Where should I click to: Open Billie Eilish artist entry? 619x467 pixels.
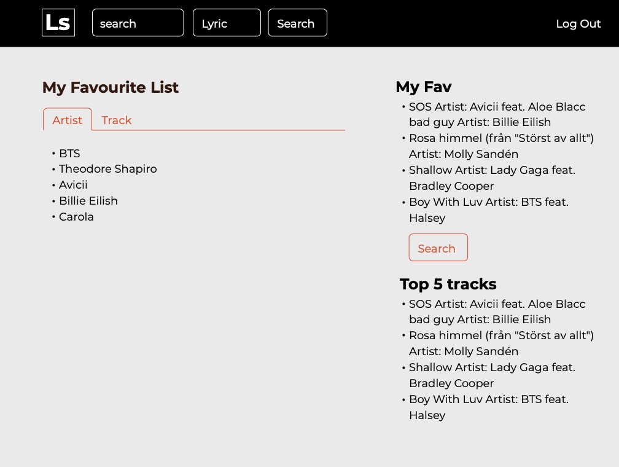point(88,201)
